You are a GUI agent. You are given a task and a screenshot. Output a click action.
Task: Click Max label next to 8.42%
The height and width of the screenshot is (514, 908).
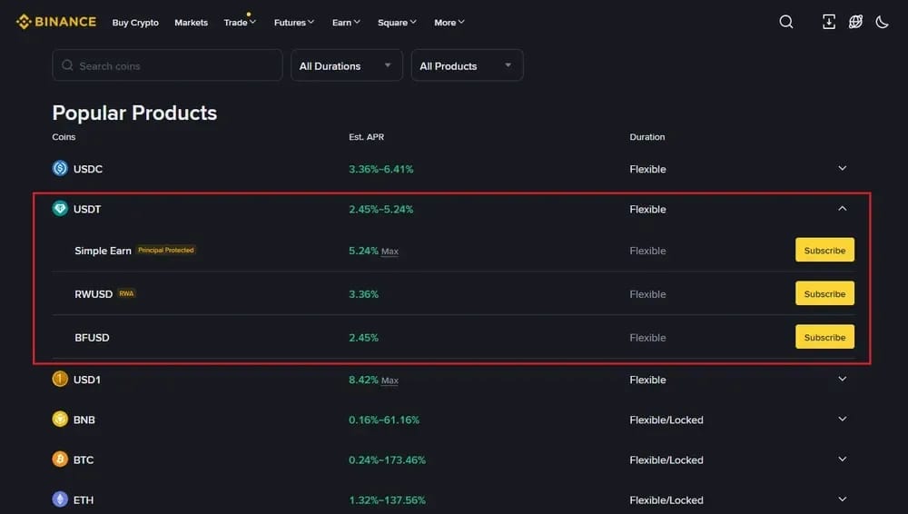(390, 381)
